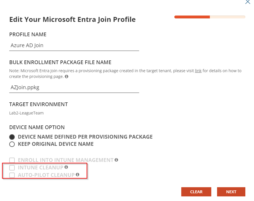Proceed with the Next button
This screenshot has height=201, width=254.
pos(231,192)
